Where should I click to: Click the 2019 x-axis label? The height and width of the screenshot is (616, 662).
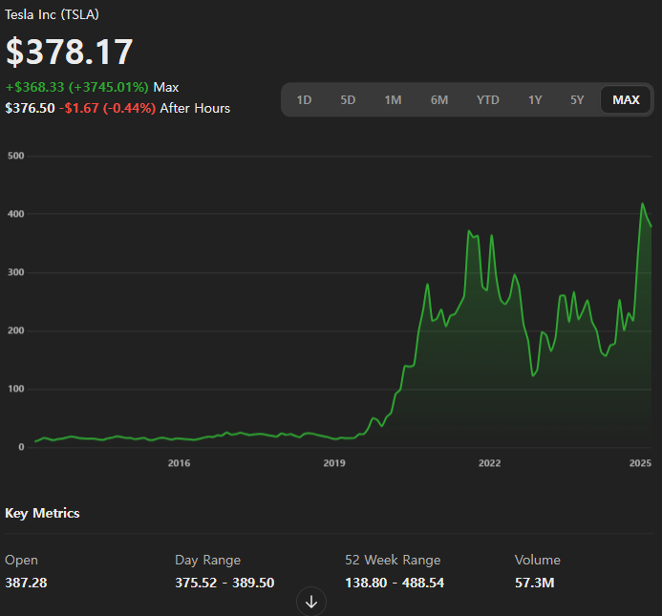coord(334,463)
